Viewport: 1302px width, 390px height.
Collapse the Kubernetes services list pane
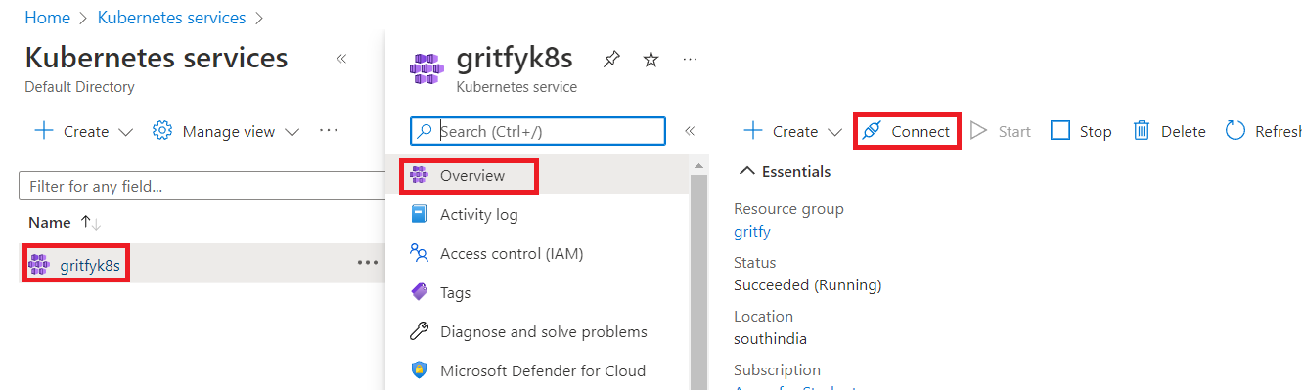pyautogui.click(x=341, y=59)
